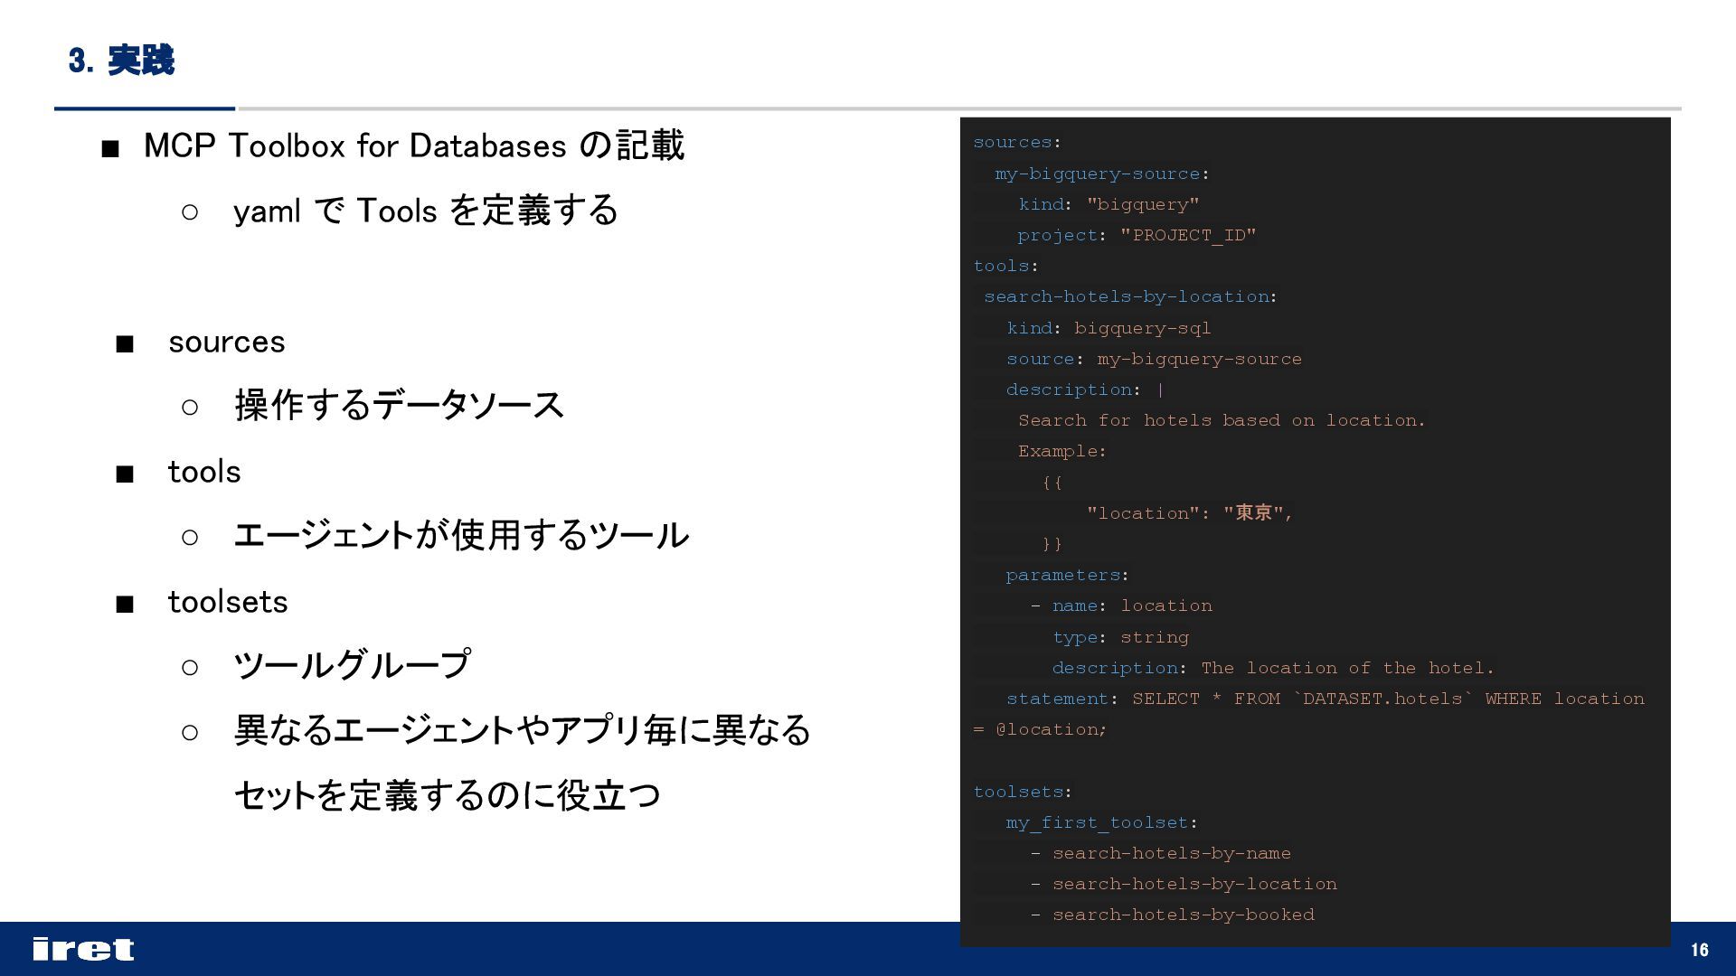Click the closing '}}' braces in code
The image size is (1736, 976).
click(x=1052, y=544)
